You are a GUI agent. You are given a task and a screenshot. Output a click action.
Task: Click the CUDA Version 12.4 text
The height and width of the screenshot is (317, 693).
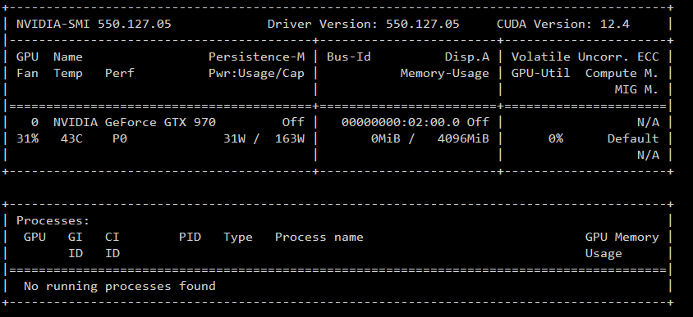563,24
